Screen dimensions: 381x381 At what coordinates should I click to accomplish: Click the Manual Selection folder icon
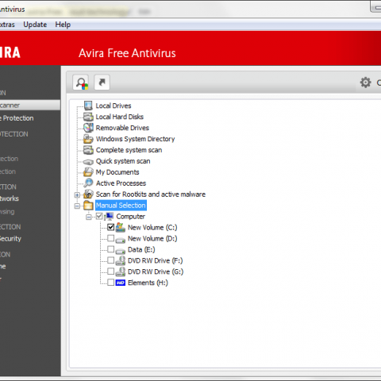click(x=88, y=206)
